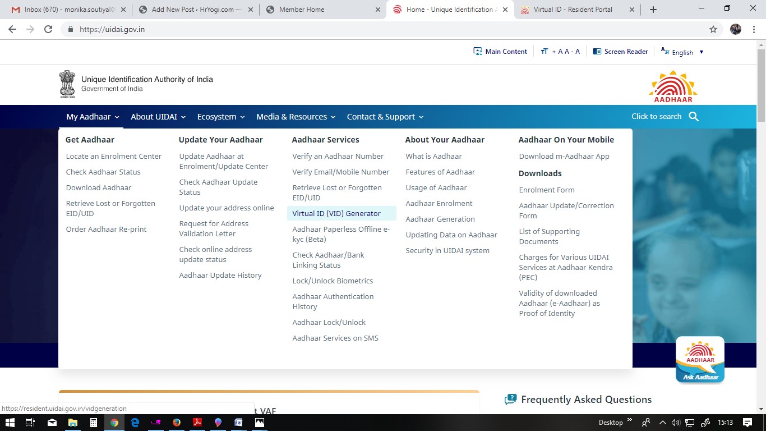
Task: Expand the Contact & Support menu
Action: coord(385,117)
